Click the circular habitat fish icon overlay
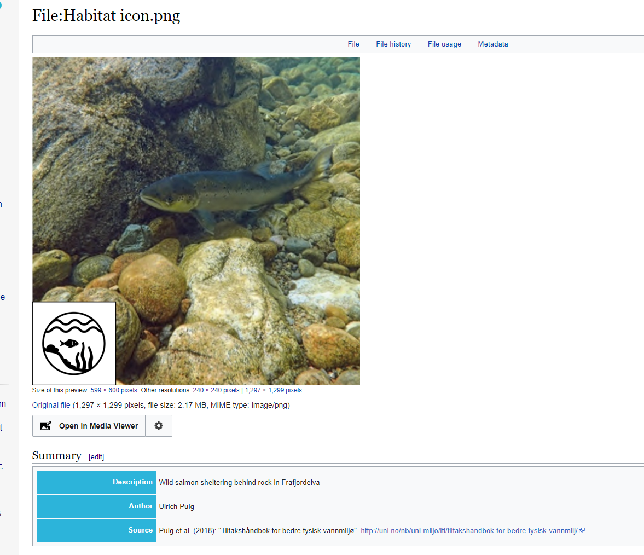The width and height of the screenshot is (644, 555). click(74, 343)
